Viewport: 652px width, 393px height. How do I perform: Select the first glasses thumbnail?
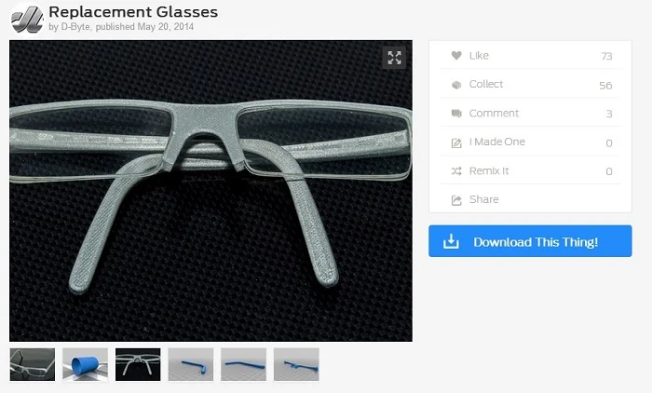click(33, 364)
